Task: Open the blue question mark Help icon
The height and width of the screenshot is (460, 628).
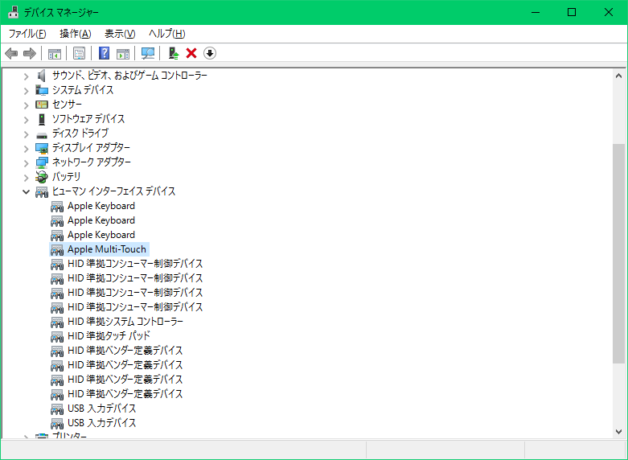Action: click(105, 53)
